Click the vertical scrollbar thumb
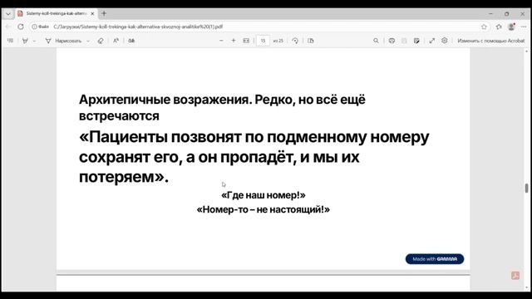532x299 pixels. (x=526, y=188)
